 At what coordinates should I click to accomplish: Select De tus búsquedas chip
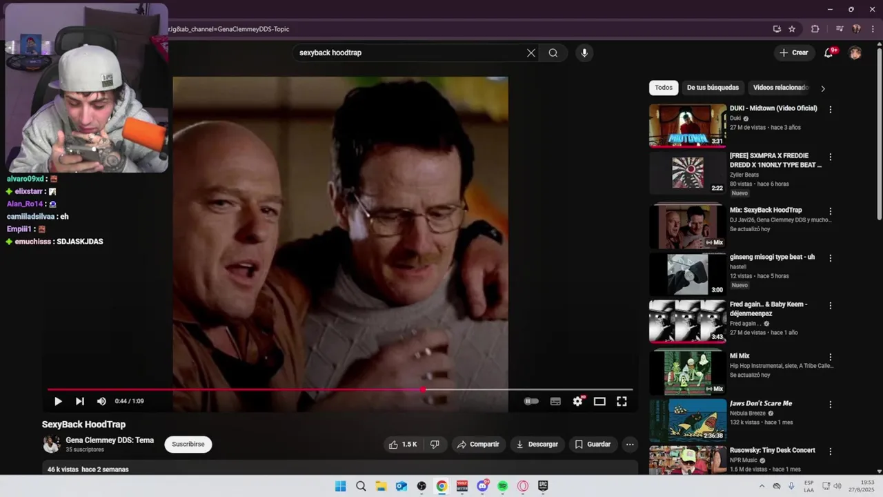(713, 88)
